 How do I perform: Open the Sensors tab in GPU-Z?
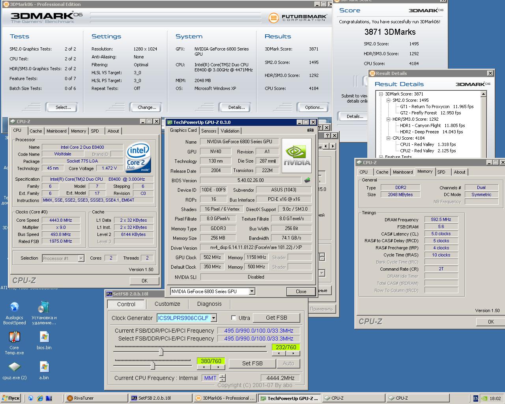(x=209, y=131)
